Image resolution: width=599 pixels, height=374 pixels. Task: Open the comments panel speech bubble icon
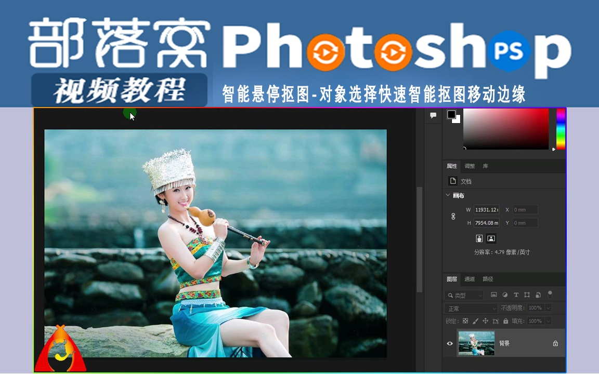tap(433, 115)
